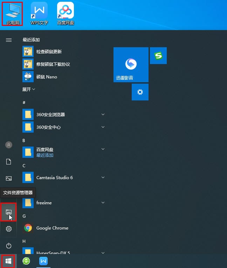The image size is (227, 268).
Task: Launch Google Chrome from app list
Action: tap(64, 228)
